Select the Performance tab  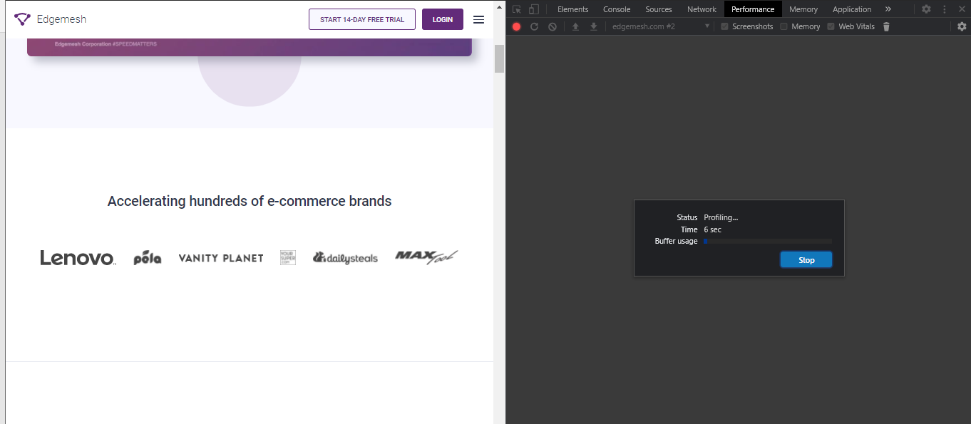click(x=753, y=9)
